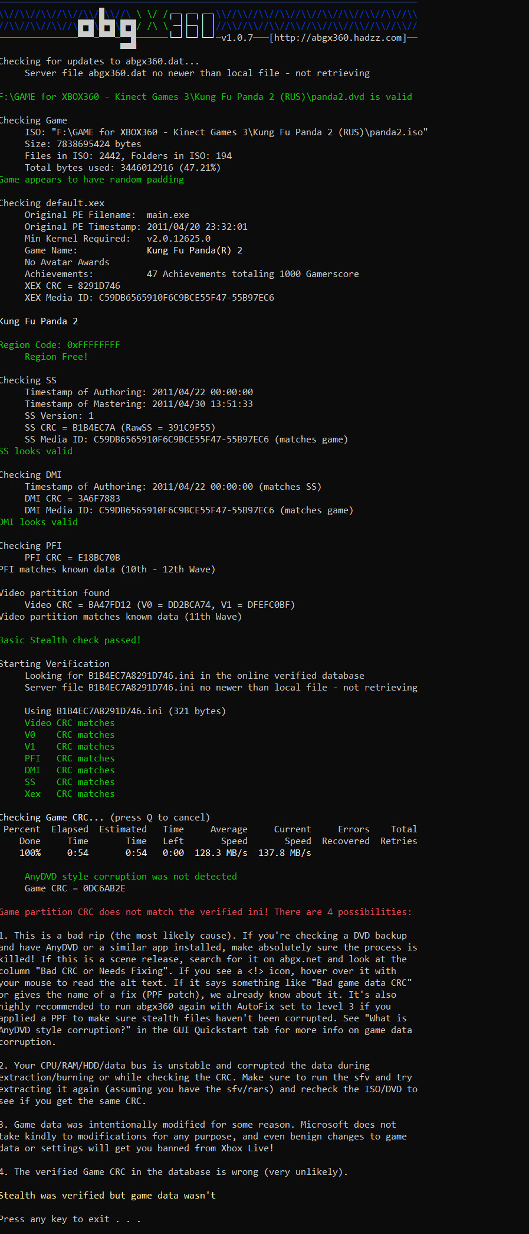Viewport: 529px width, 1234px height.
Task: Click the 'SS CRC matches' line
Action: pos(70,782)
